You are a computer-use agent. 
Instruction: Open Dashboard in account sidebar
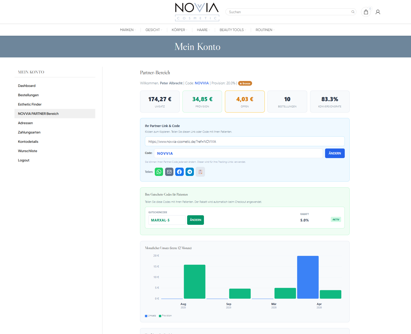pos(55,86)
